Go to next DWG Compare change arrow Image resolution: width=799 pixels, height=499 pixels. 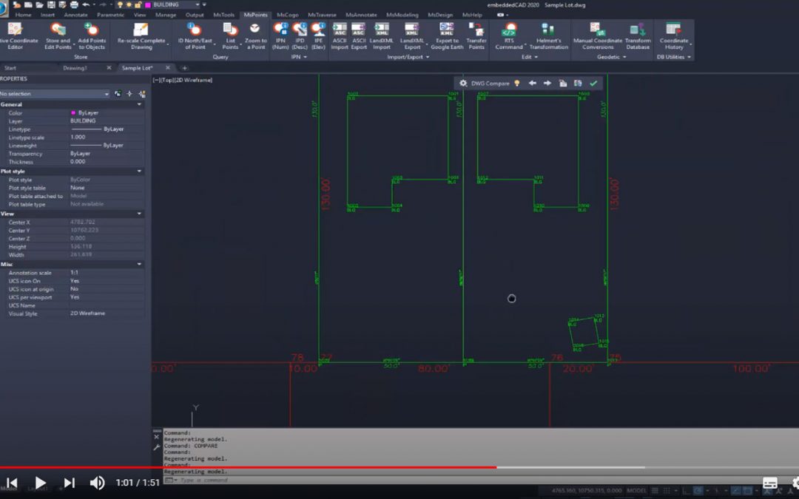tap(547, 84)
